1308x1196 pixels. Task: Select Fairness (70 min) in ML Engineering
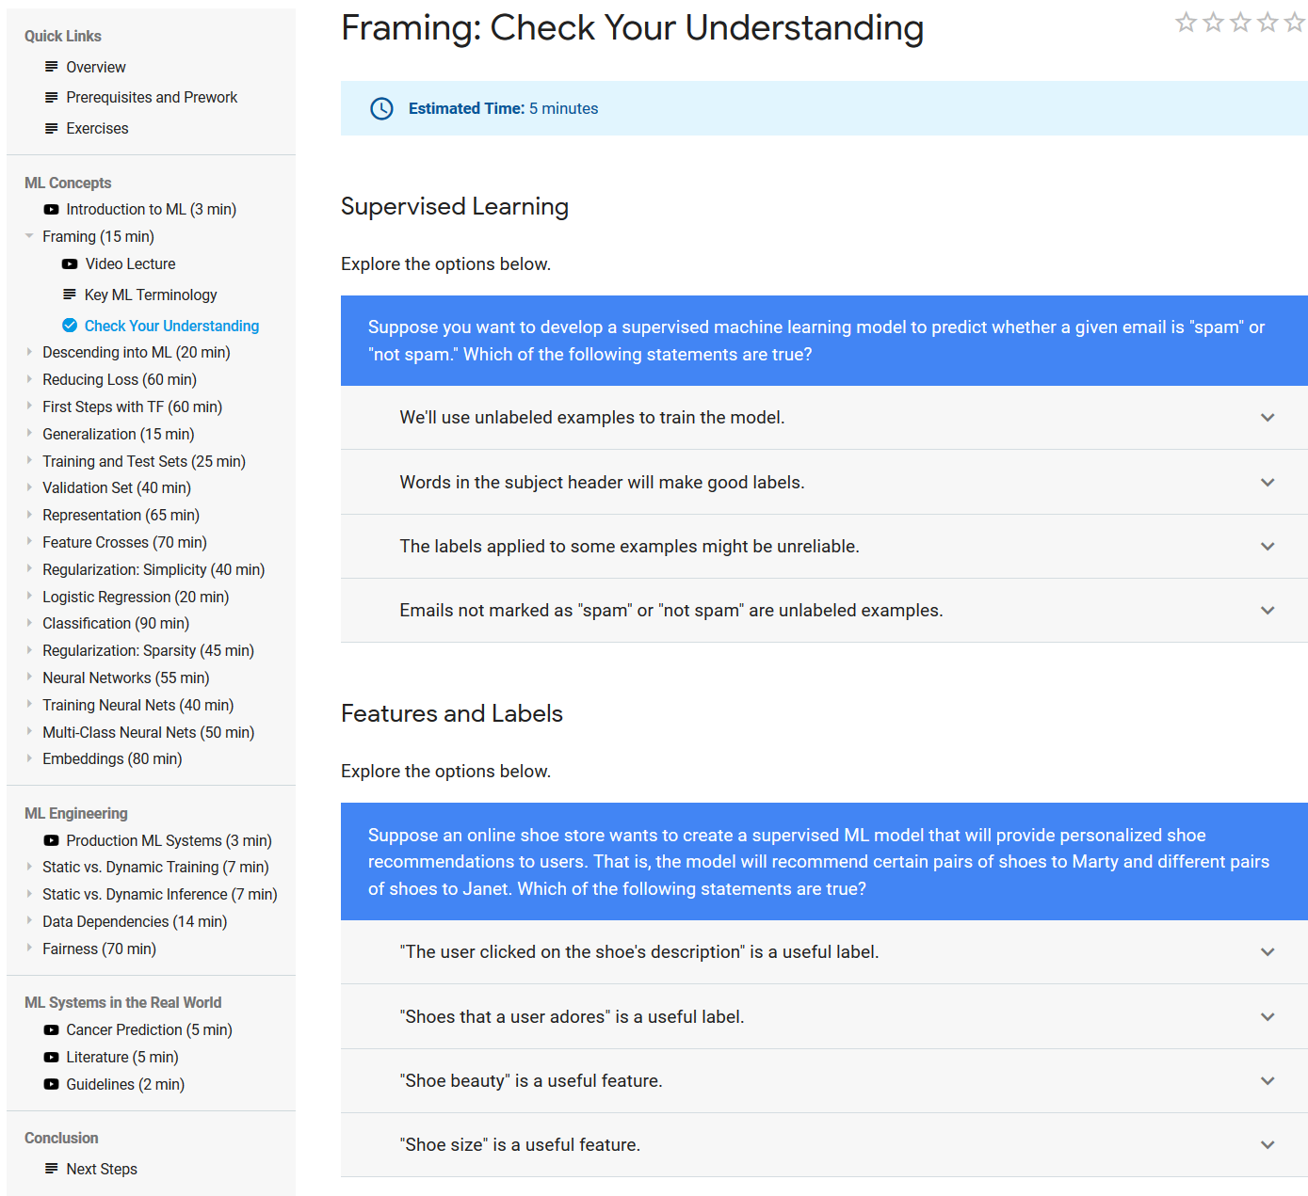[99, 949]
